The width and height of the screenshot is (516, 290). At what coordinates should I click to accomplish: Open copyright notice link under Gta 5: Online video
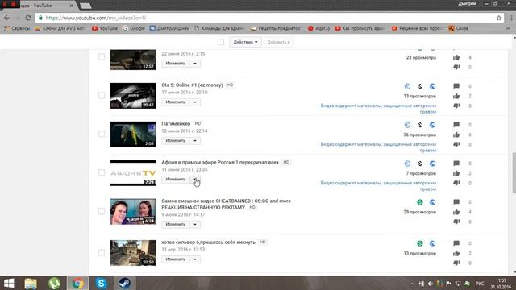click(378, 109)
